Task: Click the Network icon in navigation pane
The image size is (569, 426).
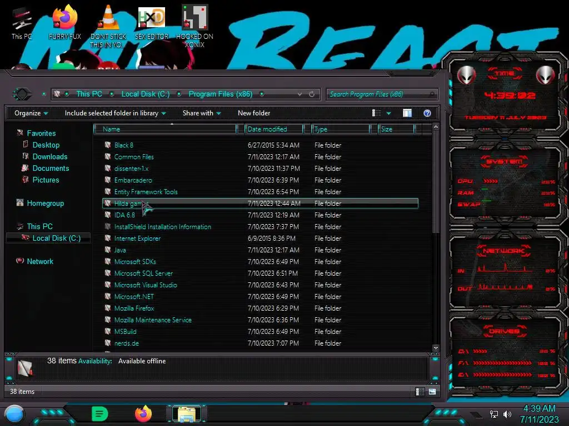Action: click(20, 261)
